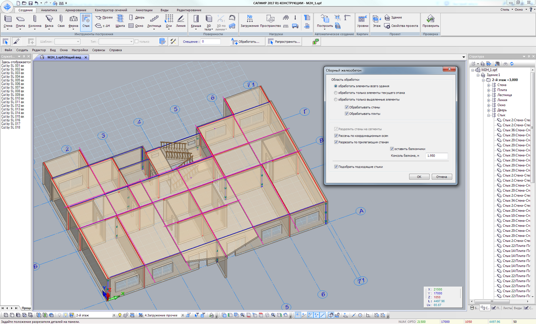The height and width of the screenshot is (324, 536).
Task: Open the 2-й этаж floor dropdown
Action: (x=114, y=315)
